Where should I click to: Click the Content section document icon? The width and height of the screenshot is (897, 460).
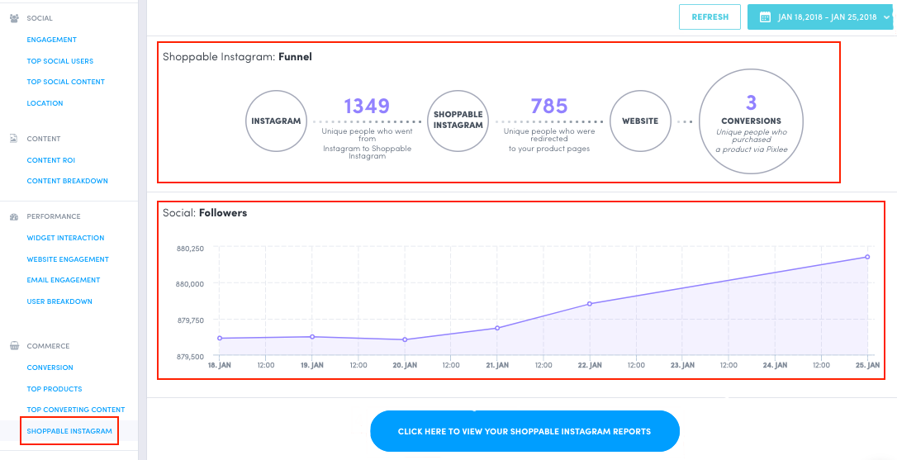pyautogui.click(x=14, y=139)
